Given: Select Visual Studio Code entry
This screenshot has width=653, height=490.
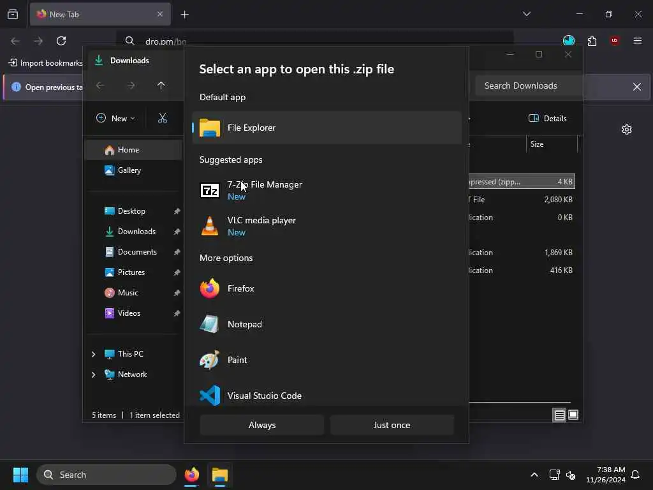Looking at the screenshot, I should coord(326,396).
